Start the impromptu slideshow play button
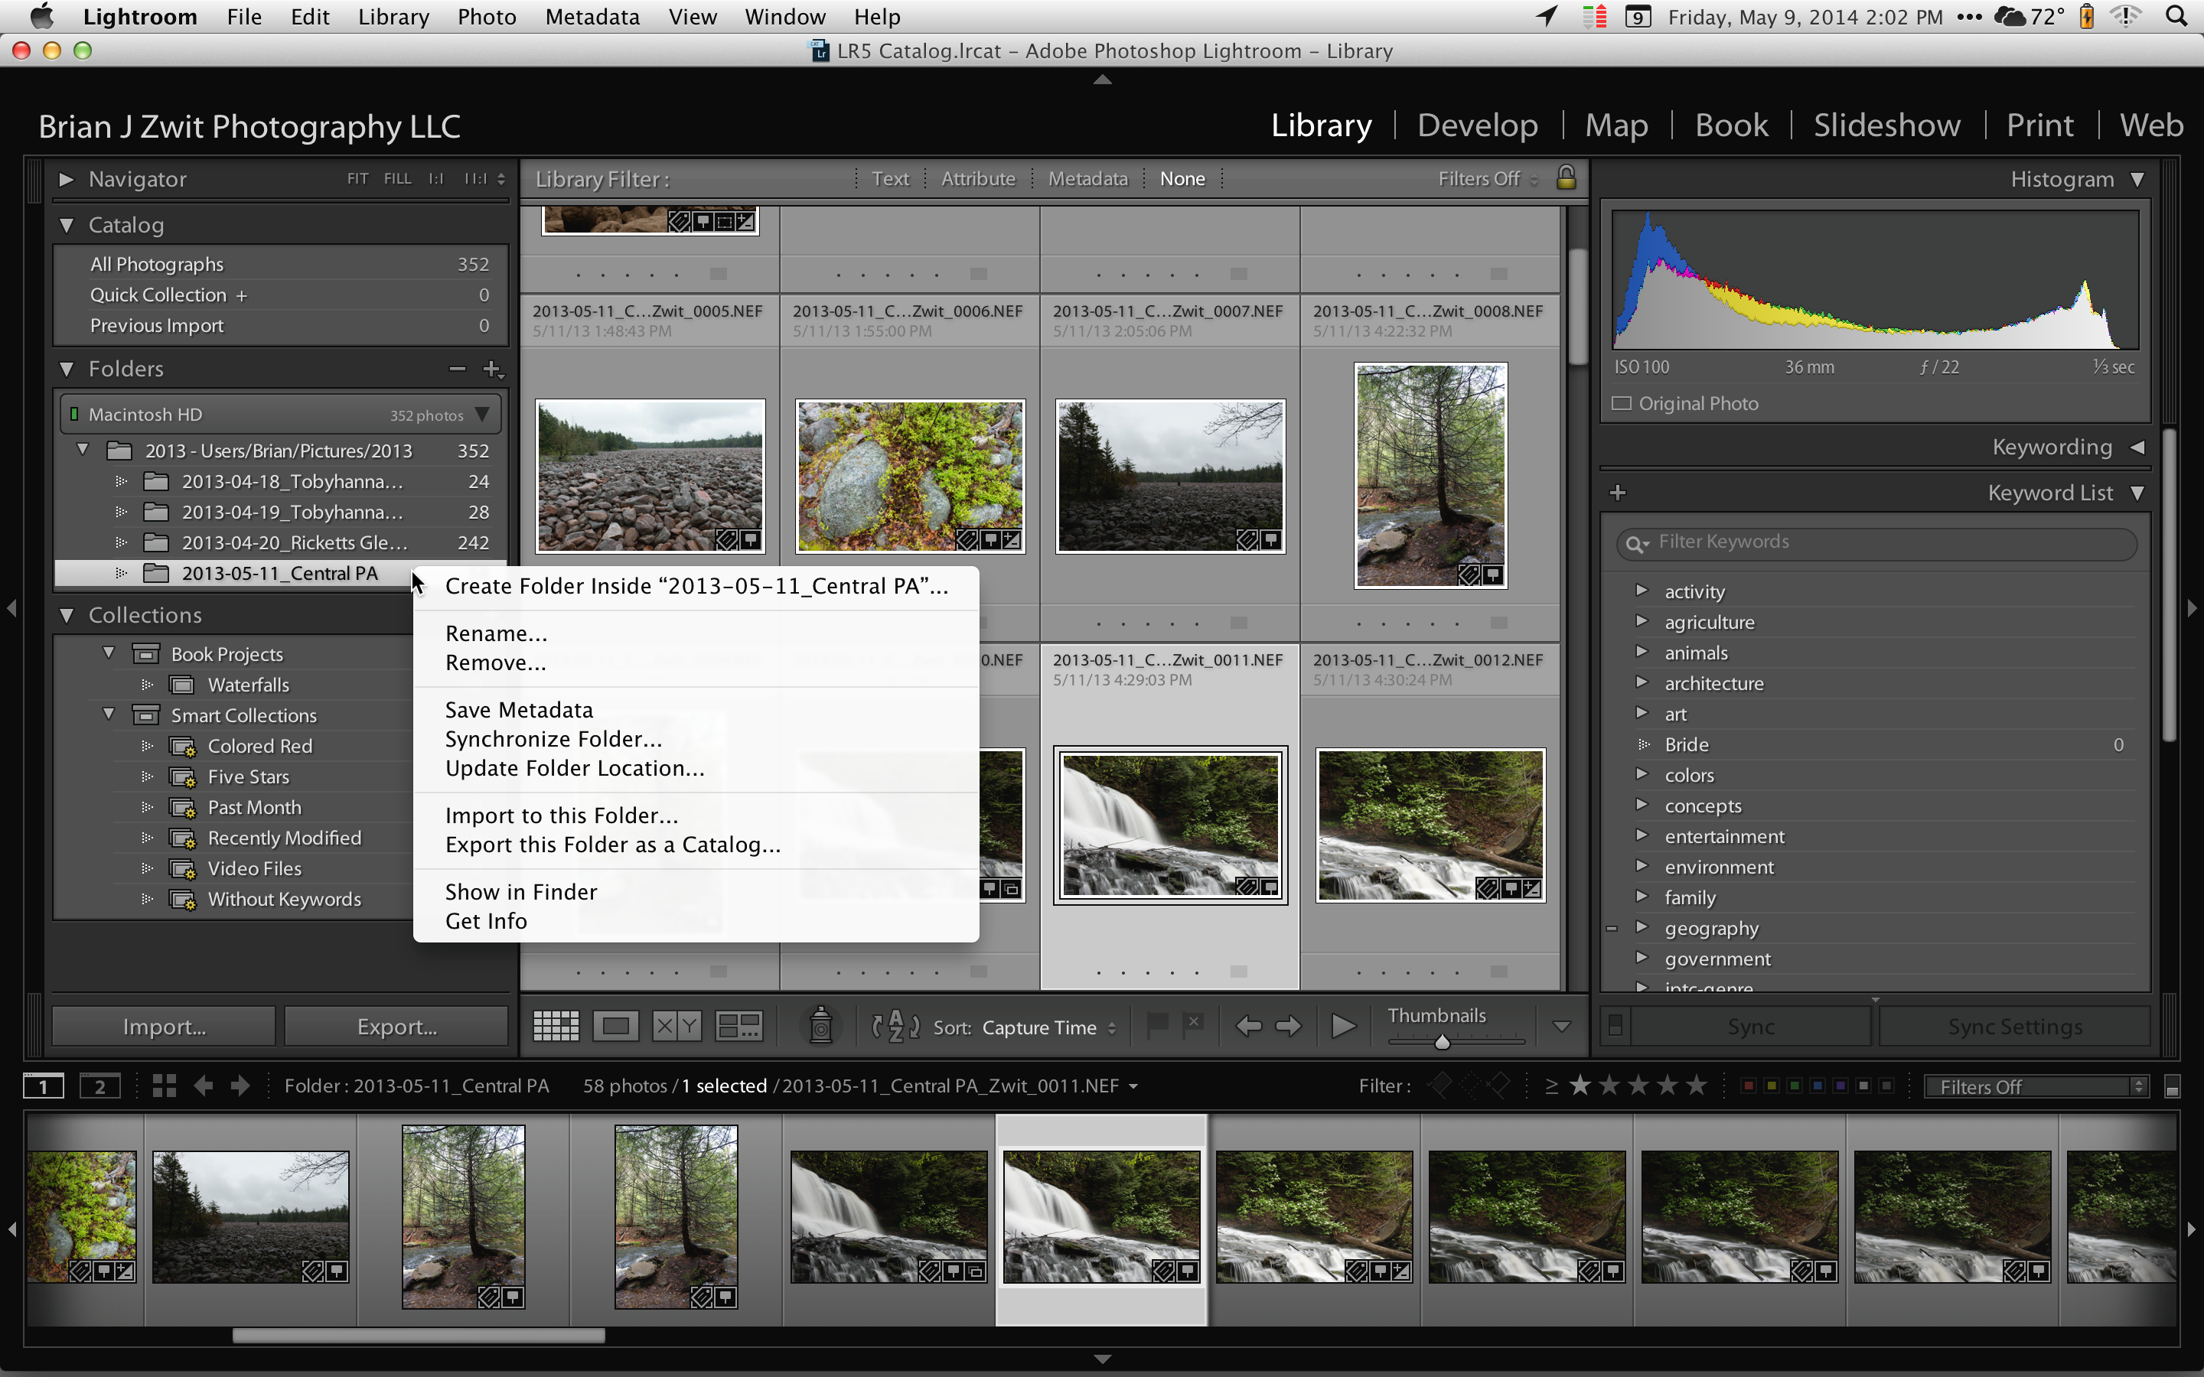The height and width of the screenshot is (1377, 2204). [1342, 1027]
